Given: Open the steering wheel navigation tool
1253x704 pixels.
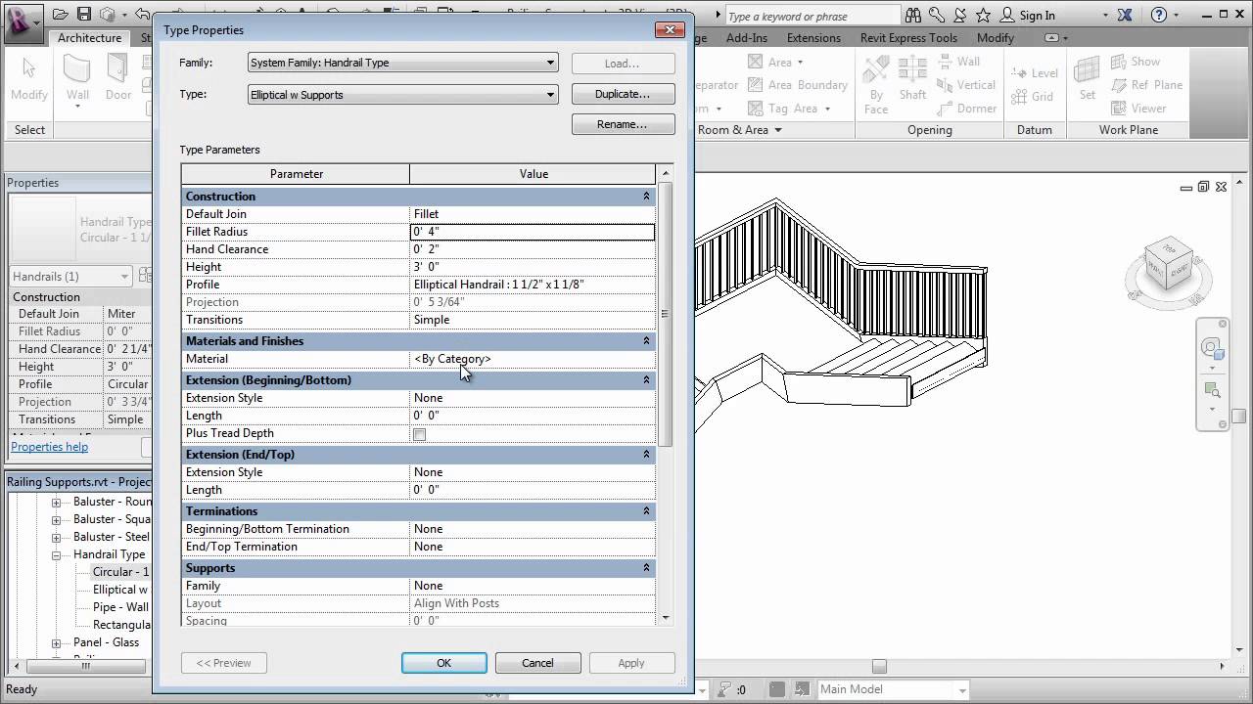Looking at the screenshot, I should (1212, 347).
